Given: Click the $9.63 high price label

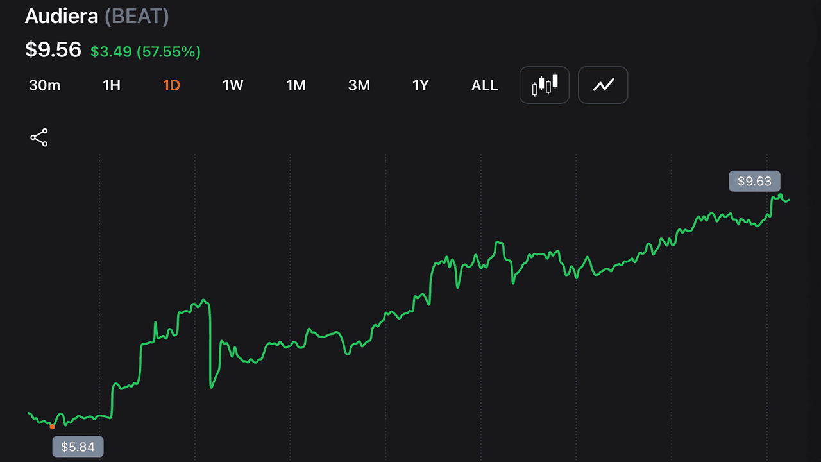Looking at the screenshot, I should click(754, 182).
